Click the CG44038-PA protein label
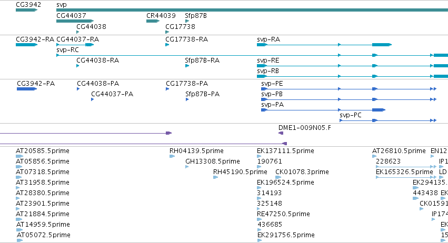 [98, 84]
